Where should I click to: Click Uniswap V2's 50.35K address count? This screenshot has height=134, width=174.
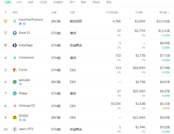point(116,104)
